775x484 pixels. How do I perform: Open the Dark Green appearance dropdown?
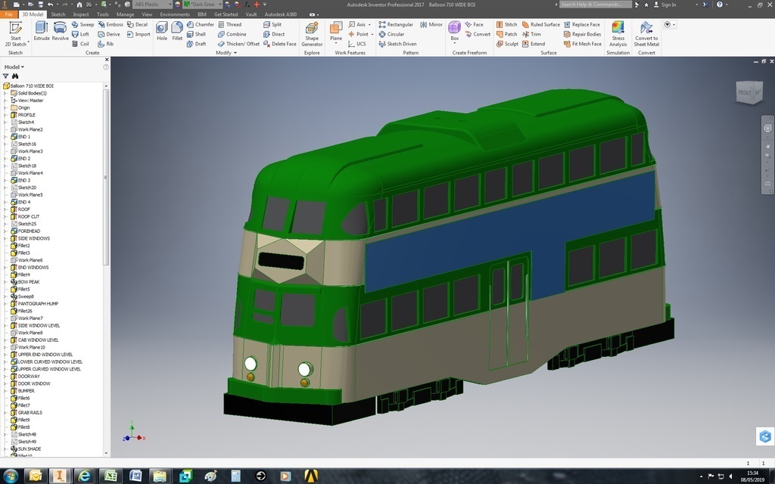201,5
